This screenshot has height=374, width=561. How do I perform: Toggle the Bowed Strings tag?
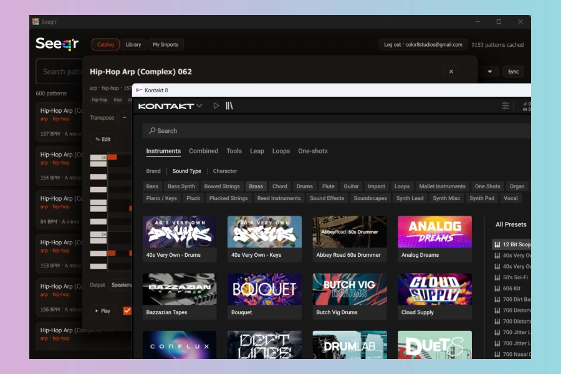222,186
